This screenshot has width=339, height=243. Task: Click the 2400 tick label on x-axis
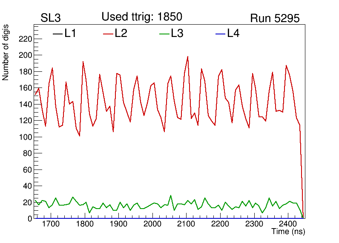[288, 224]
